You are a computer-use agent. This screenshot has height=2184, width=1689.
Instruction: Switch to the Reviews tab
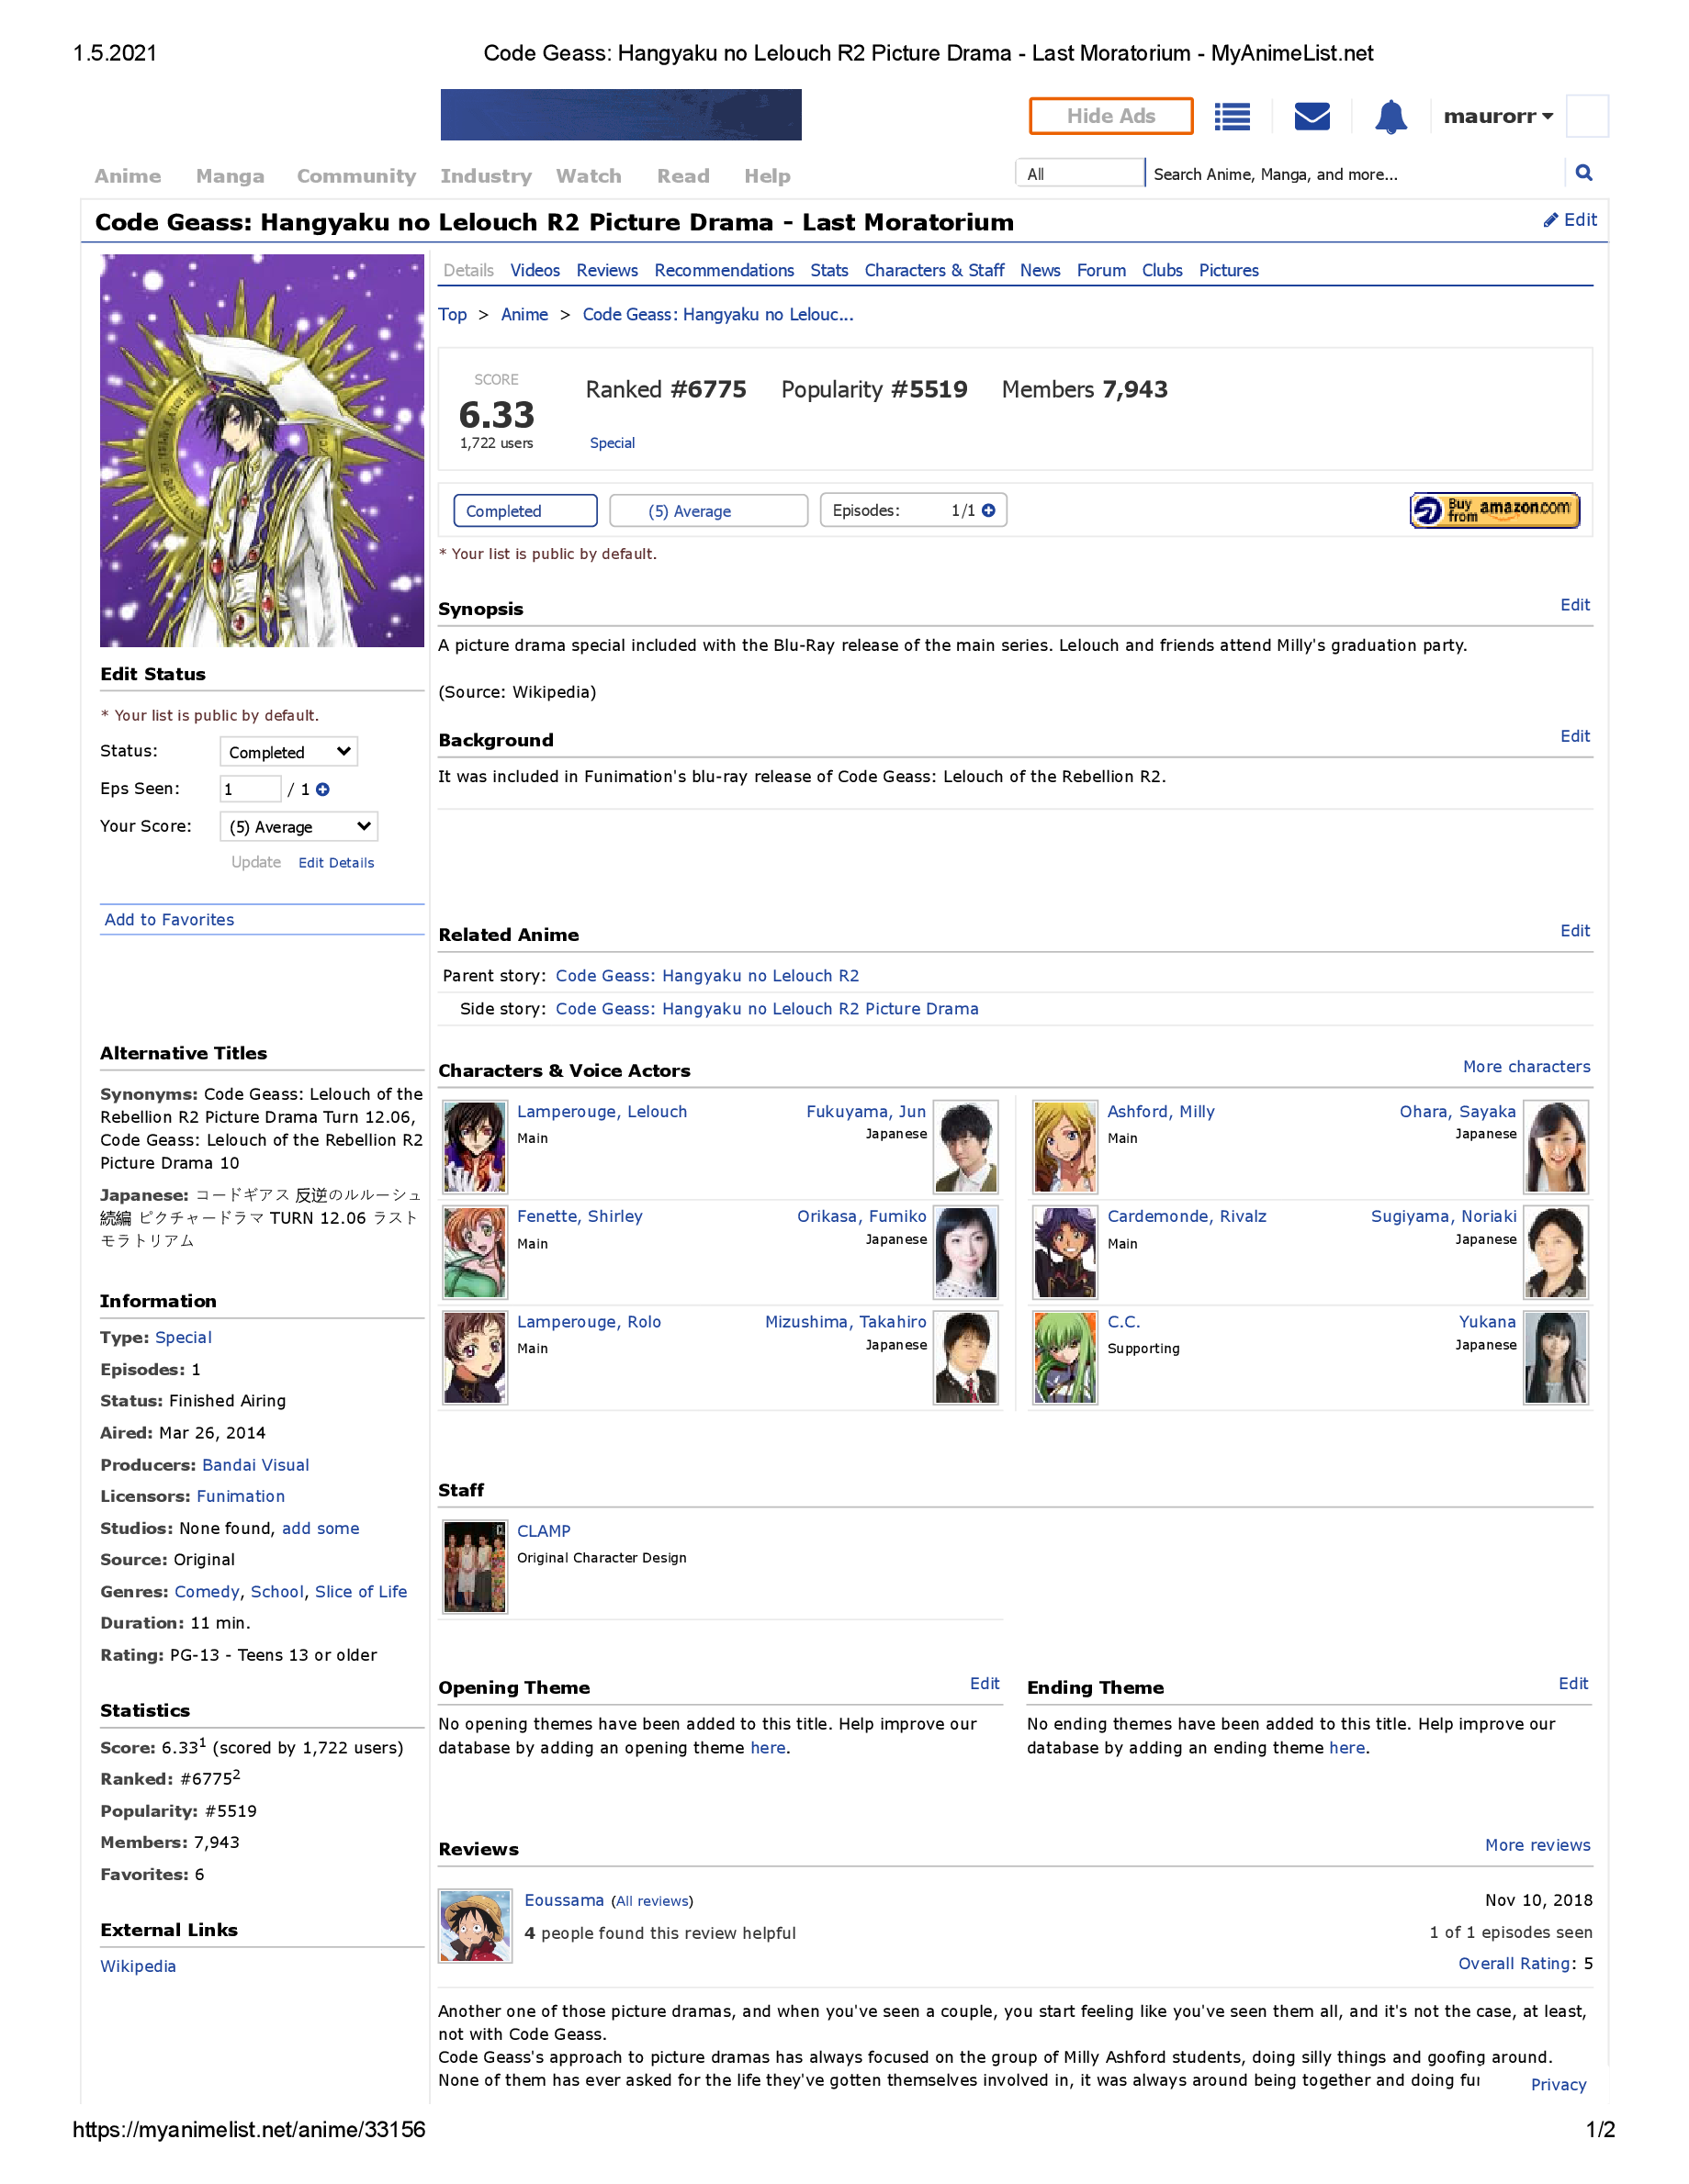pos(607,270)
